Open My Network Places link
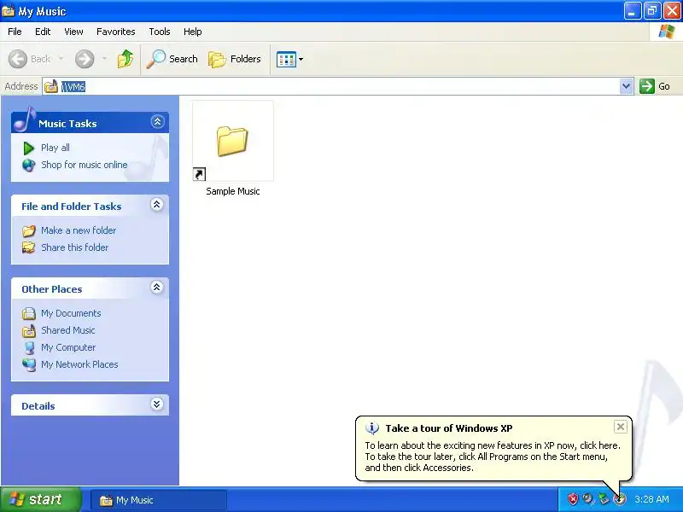The width and height of the screenshot is (683, 512). click(79, 364)
